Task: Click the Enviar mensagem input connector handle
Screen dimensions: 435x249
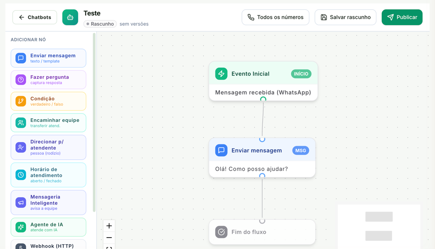Action: coord(262,139)
